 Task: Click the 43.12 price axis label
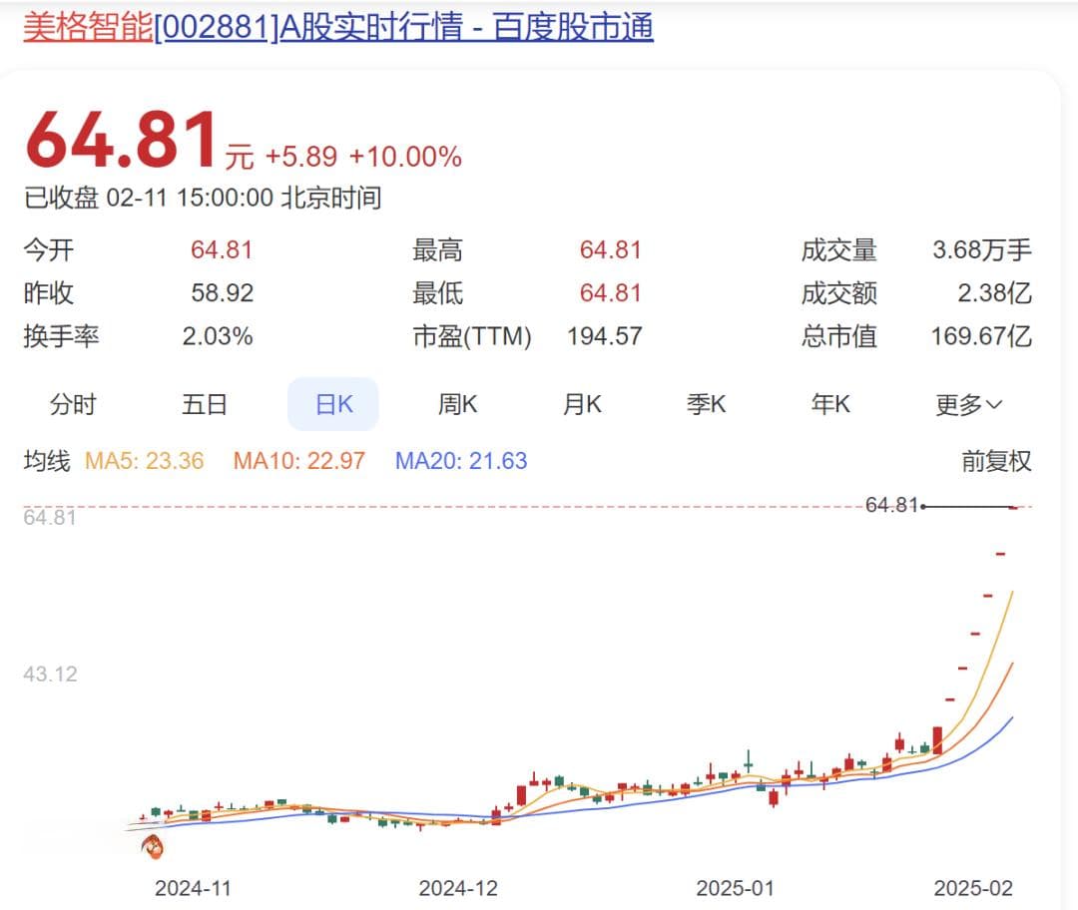[x=50, y=674]
